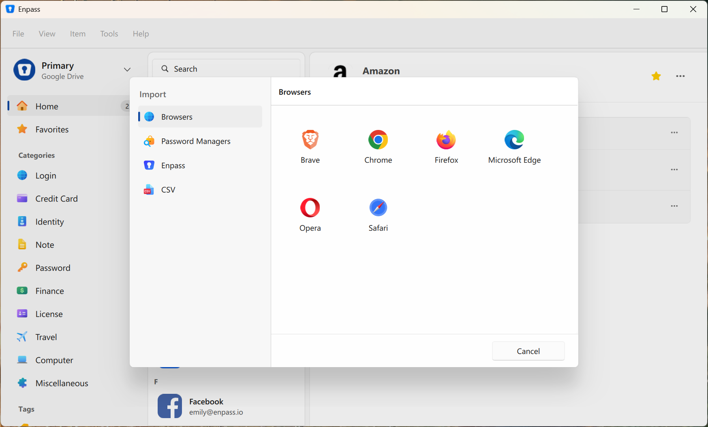Focus the Search field

coord(226,68)
